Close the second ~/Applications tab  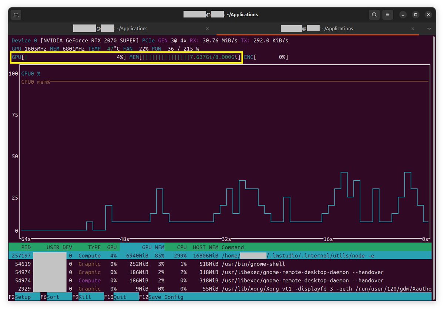coord(413,29)
